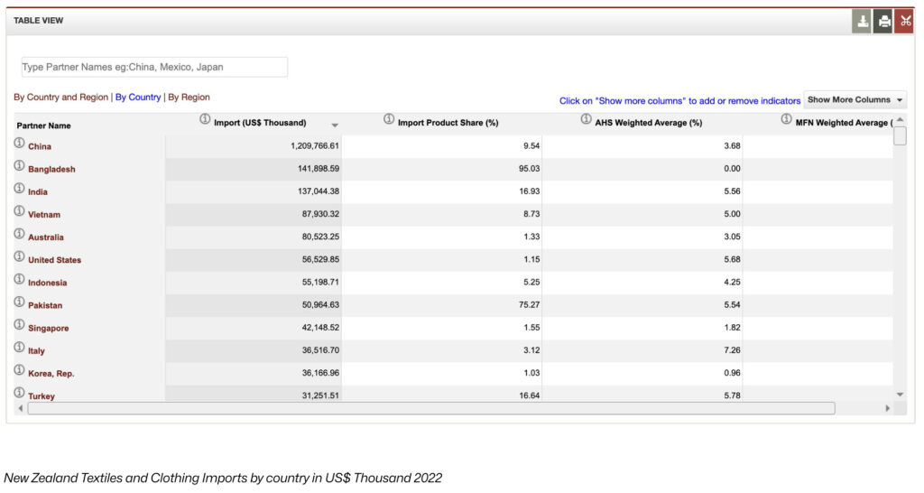This screenshot has width=924, height=493.
Task: Switch to By Region view
Action: [x=189, y=98]
